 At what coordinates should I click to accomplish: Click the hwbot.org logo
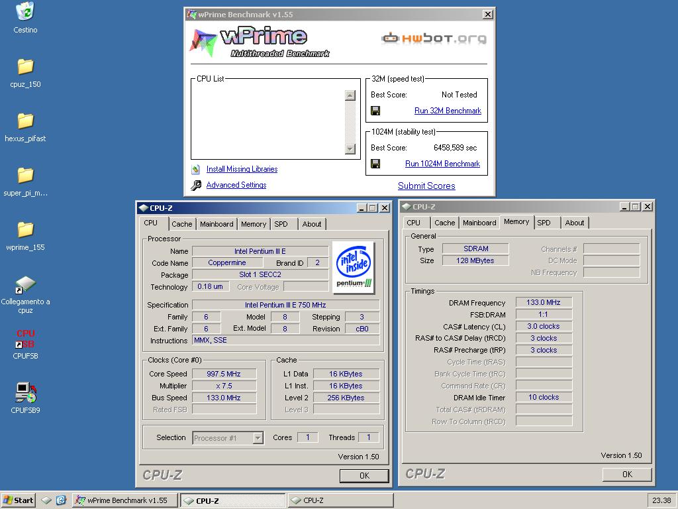tap(434, 38)
